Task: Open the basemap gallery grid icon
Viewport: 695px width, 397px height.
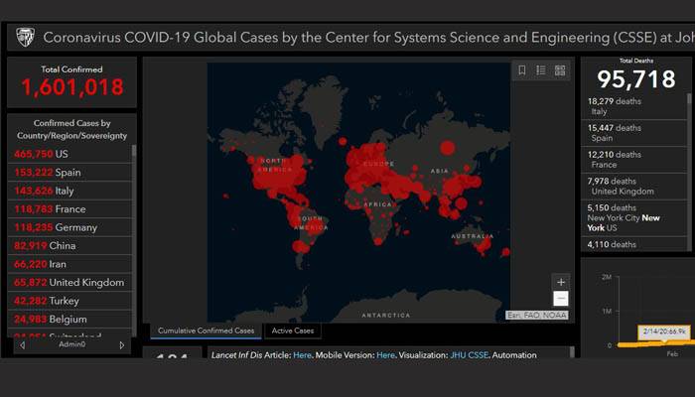Action: 560,70
